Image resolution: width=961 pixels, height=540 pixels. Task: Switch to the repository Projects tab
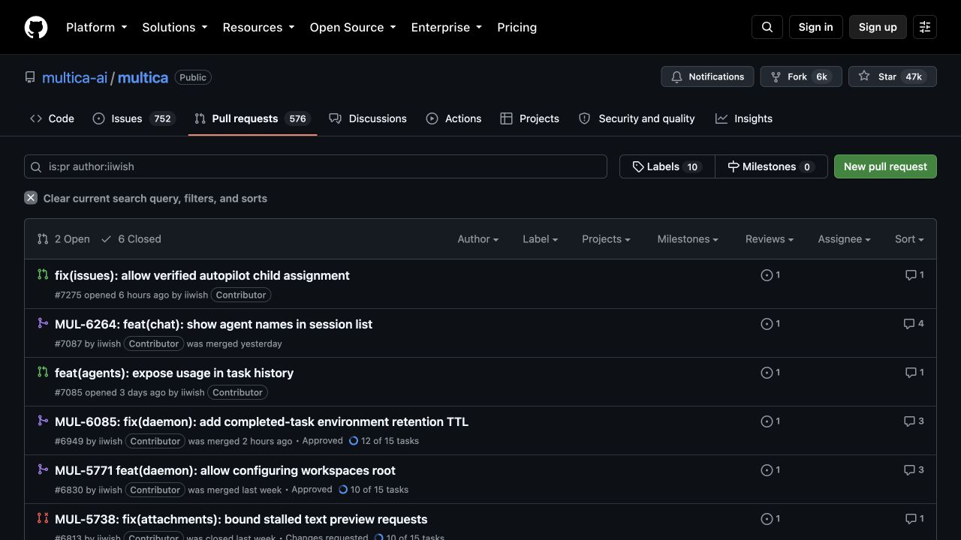[530, 118]
